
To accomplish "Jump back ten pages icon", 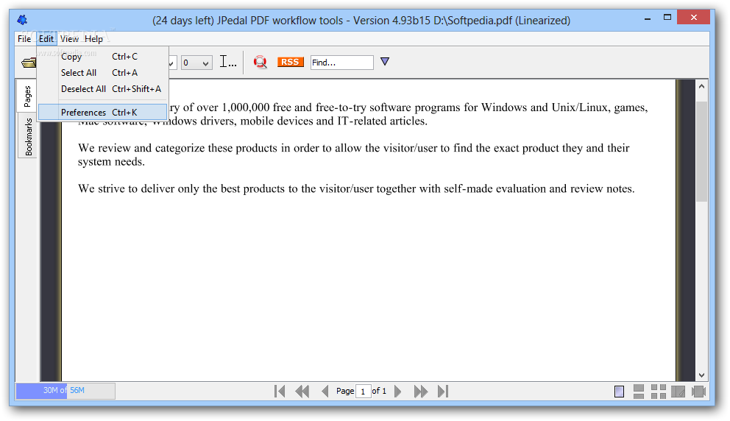I will click(x=302, y=392).
